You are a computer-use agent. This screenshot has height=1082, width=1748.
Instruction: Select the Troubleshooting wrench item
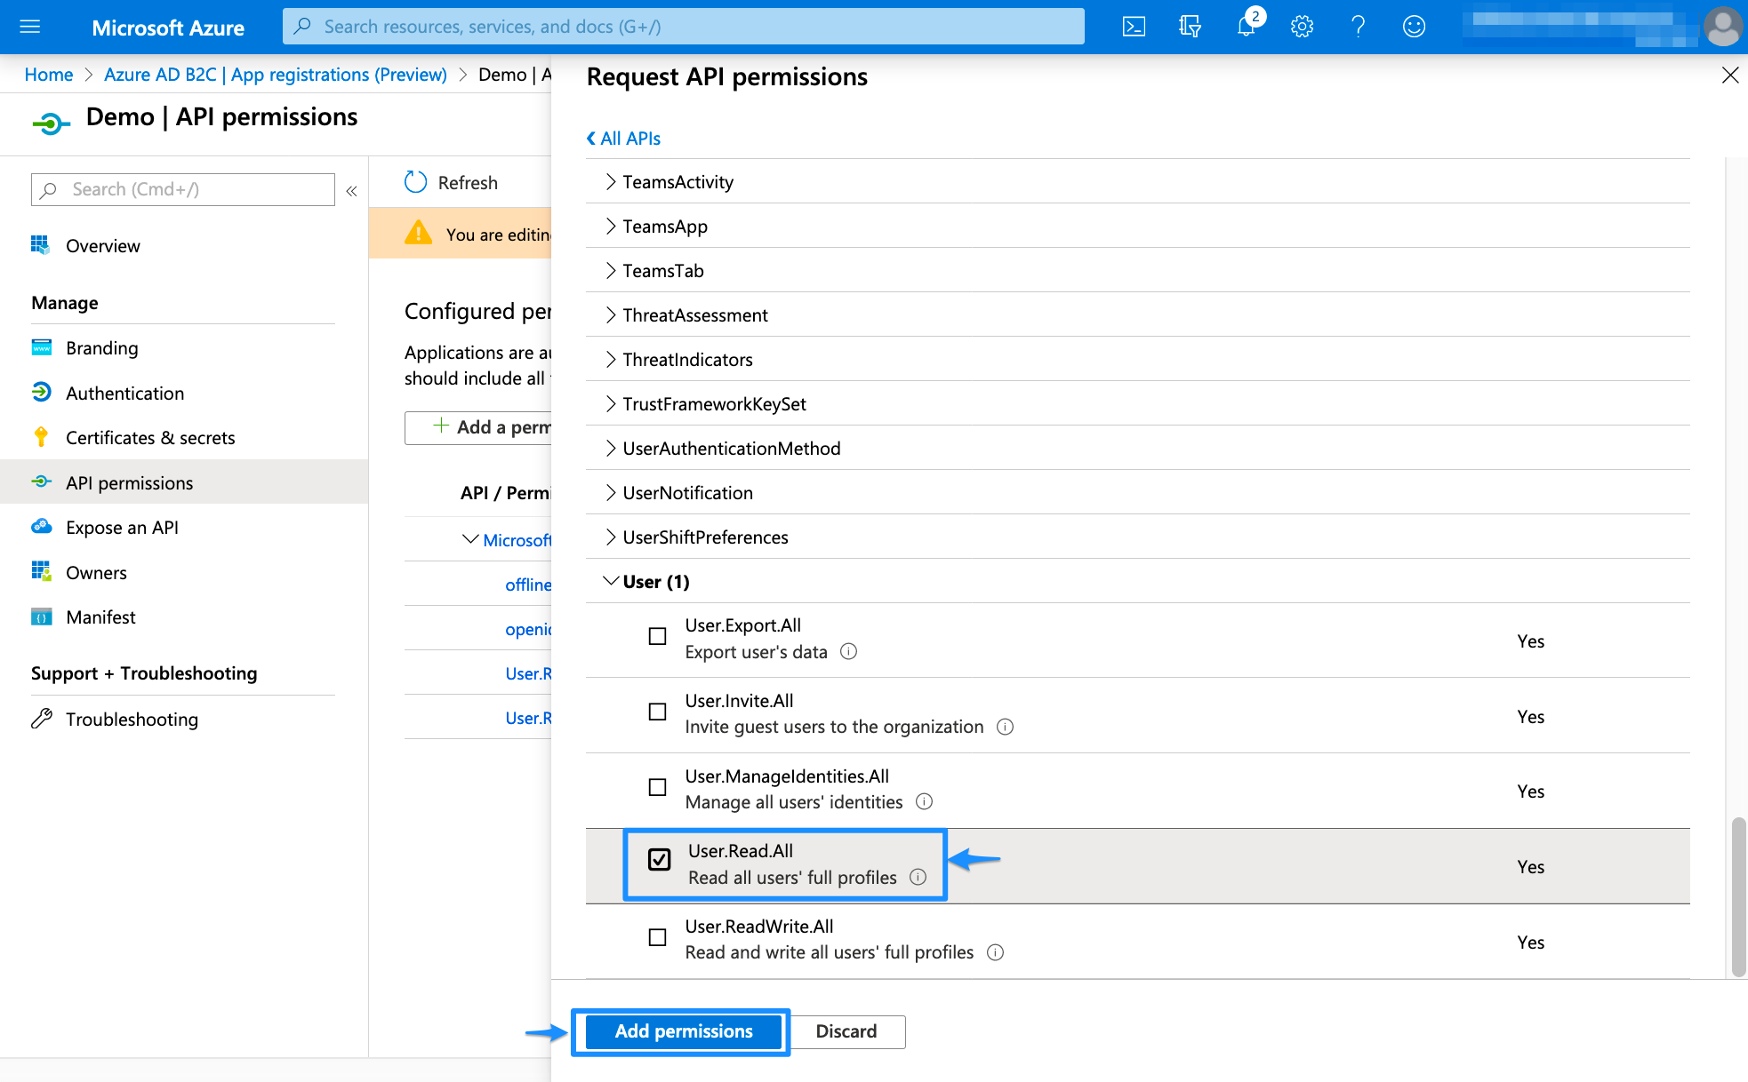[x=132, y=719]
